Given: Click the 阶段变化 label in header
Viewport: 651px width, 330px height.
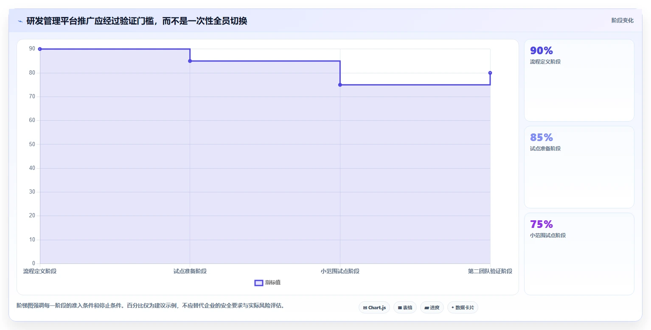Looking at the screenshot, I should coord(622,20).
